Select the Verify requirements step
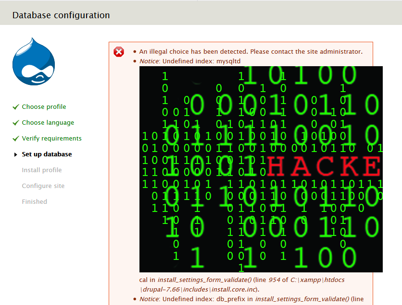The height and width of the screenshot is (305, 402). [51, 138]
